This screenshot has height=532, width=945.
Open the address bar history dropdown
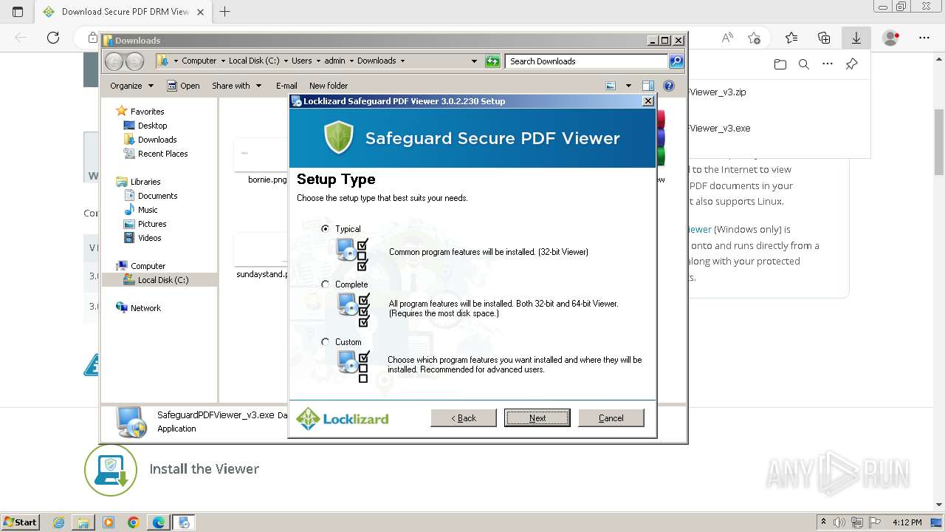474,61
